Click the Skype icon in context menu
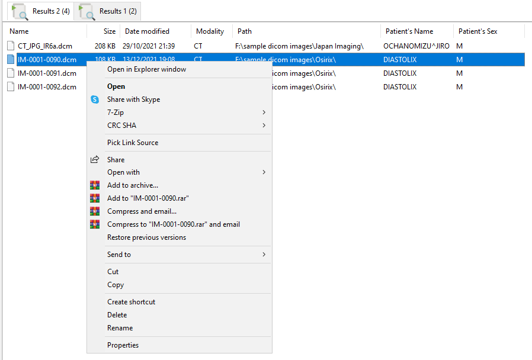 click(95, 99)
